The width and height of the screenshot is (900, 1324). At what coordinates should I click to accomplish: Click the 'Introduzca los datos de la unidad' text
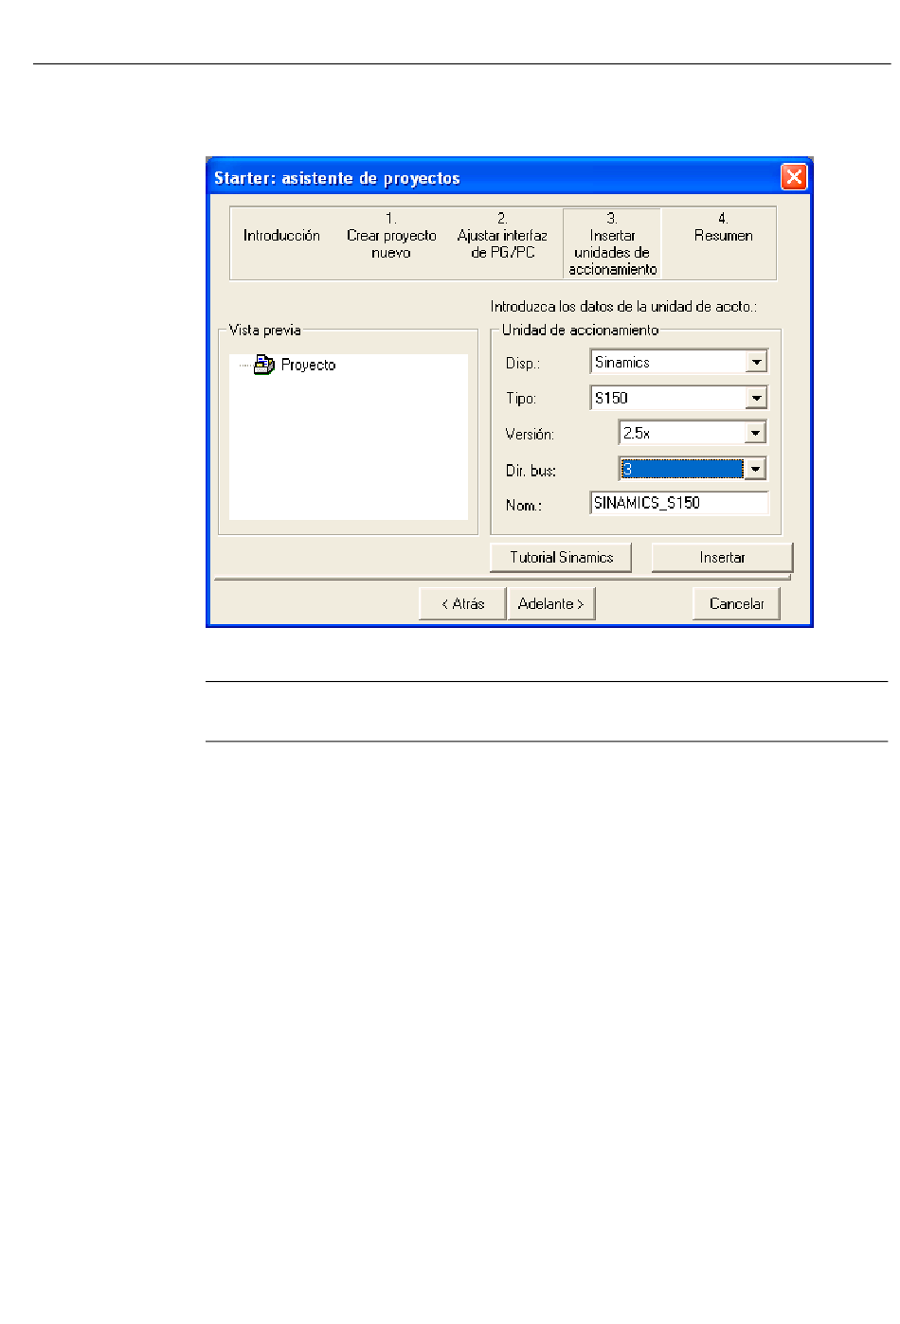[623, 307]
